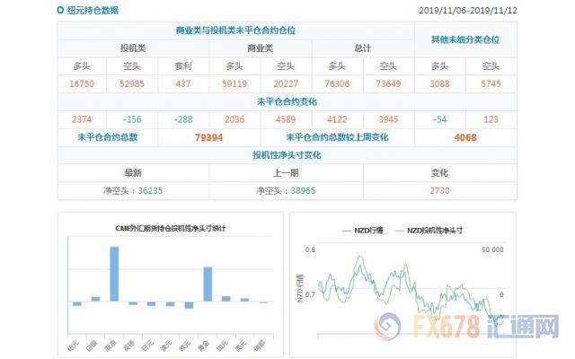This screenshot has height=359, width=575.
Task: Click the total short value 73649
Action: click(x=388, y=83)
